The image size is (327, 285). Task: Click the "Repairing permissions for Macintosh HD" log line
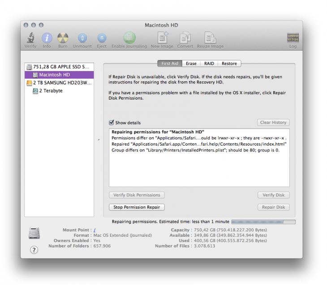point(158,132)
